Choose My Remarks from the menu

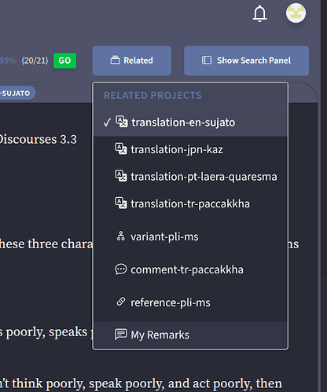click(190, 335)
